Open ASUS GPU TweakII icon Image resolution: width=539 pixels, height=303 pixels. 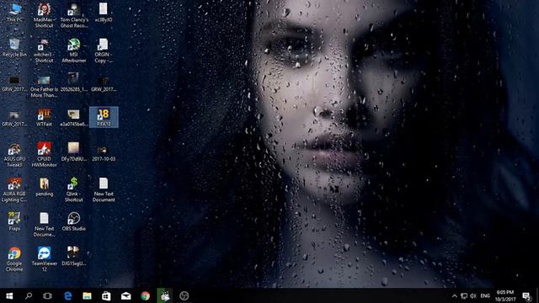pos(14,155)
